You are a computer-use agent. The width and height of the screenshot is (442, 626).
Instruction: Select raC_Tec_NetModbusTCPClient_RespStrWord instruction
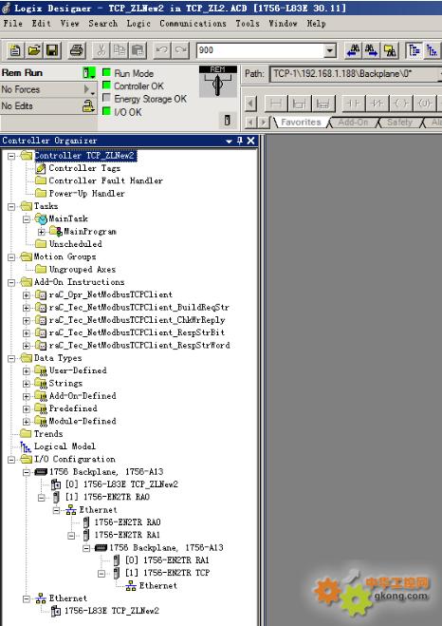[139, 346]
